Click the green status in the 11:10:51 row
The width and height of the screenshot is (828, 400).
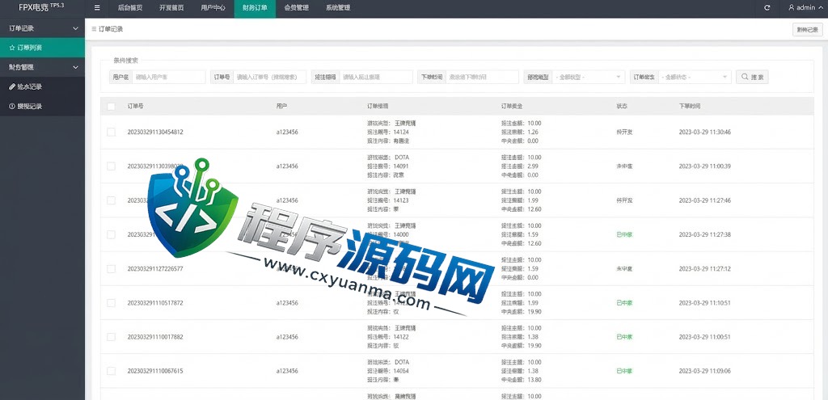point(624,303)
